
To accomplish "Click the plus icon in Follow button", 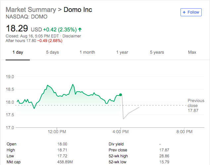I will click(x=184, y=12).
